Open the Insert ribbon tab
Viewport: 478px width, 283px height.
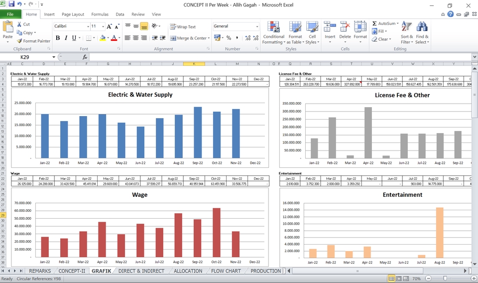click(x=49, y=14)
